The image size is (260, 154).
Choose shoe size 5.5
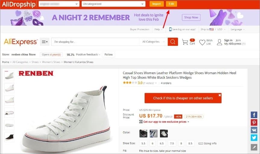(143, 143)
